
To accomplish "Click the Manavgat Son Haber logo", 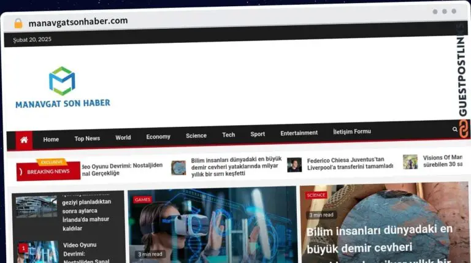I will pyautogui.click(x=63, y=88).
